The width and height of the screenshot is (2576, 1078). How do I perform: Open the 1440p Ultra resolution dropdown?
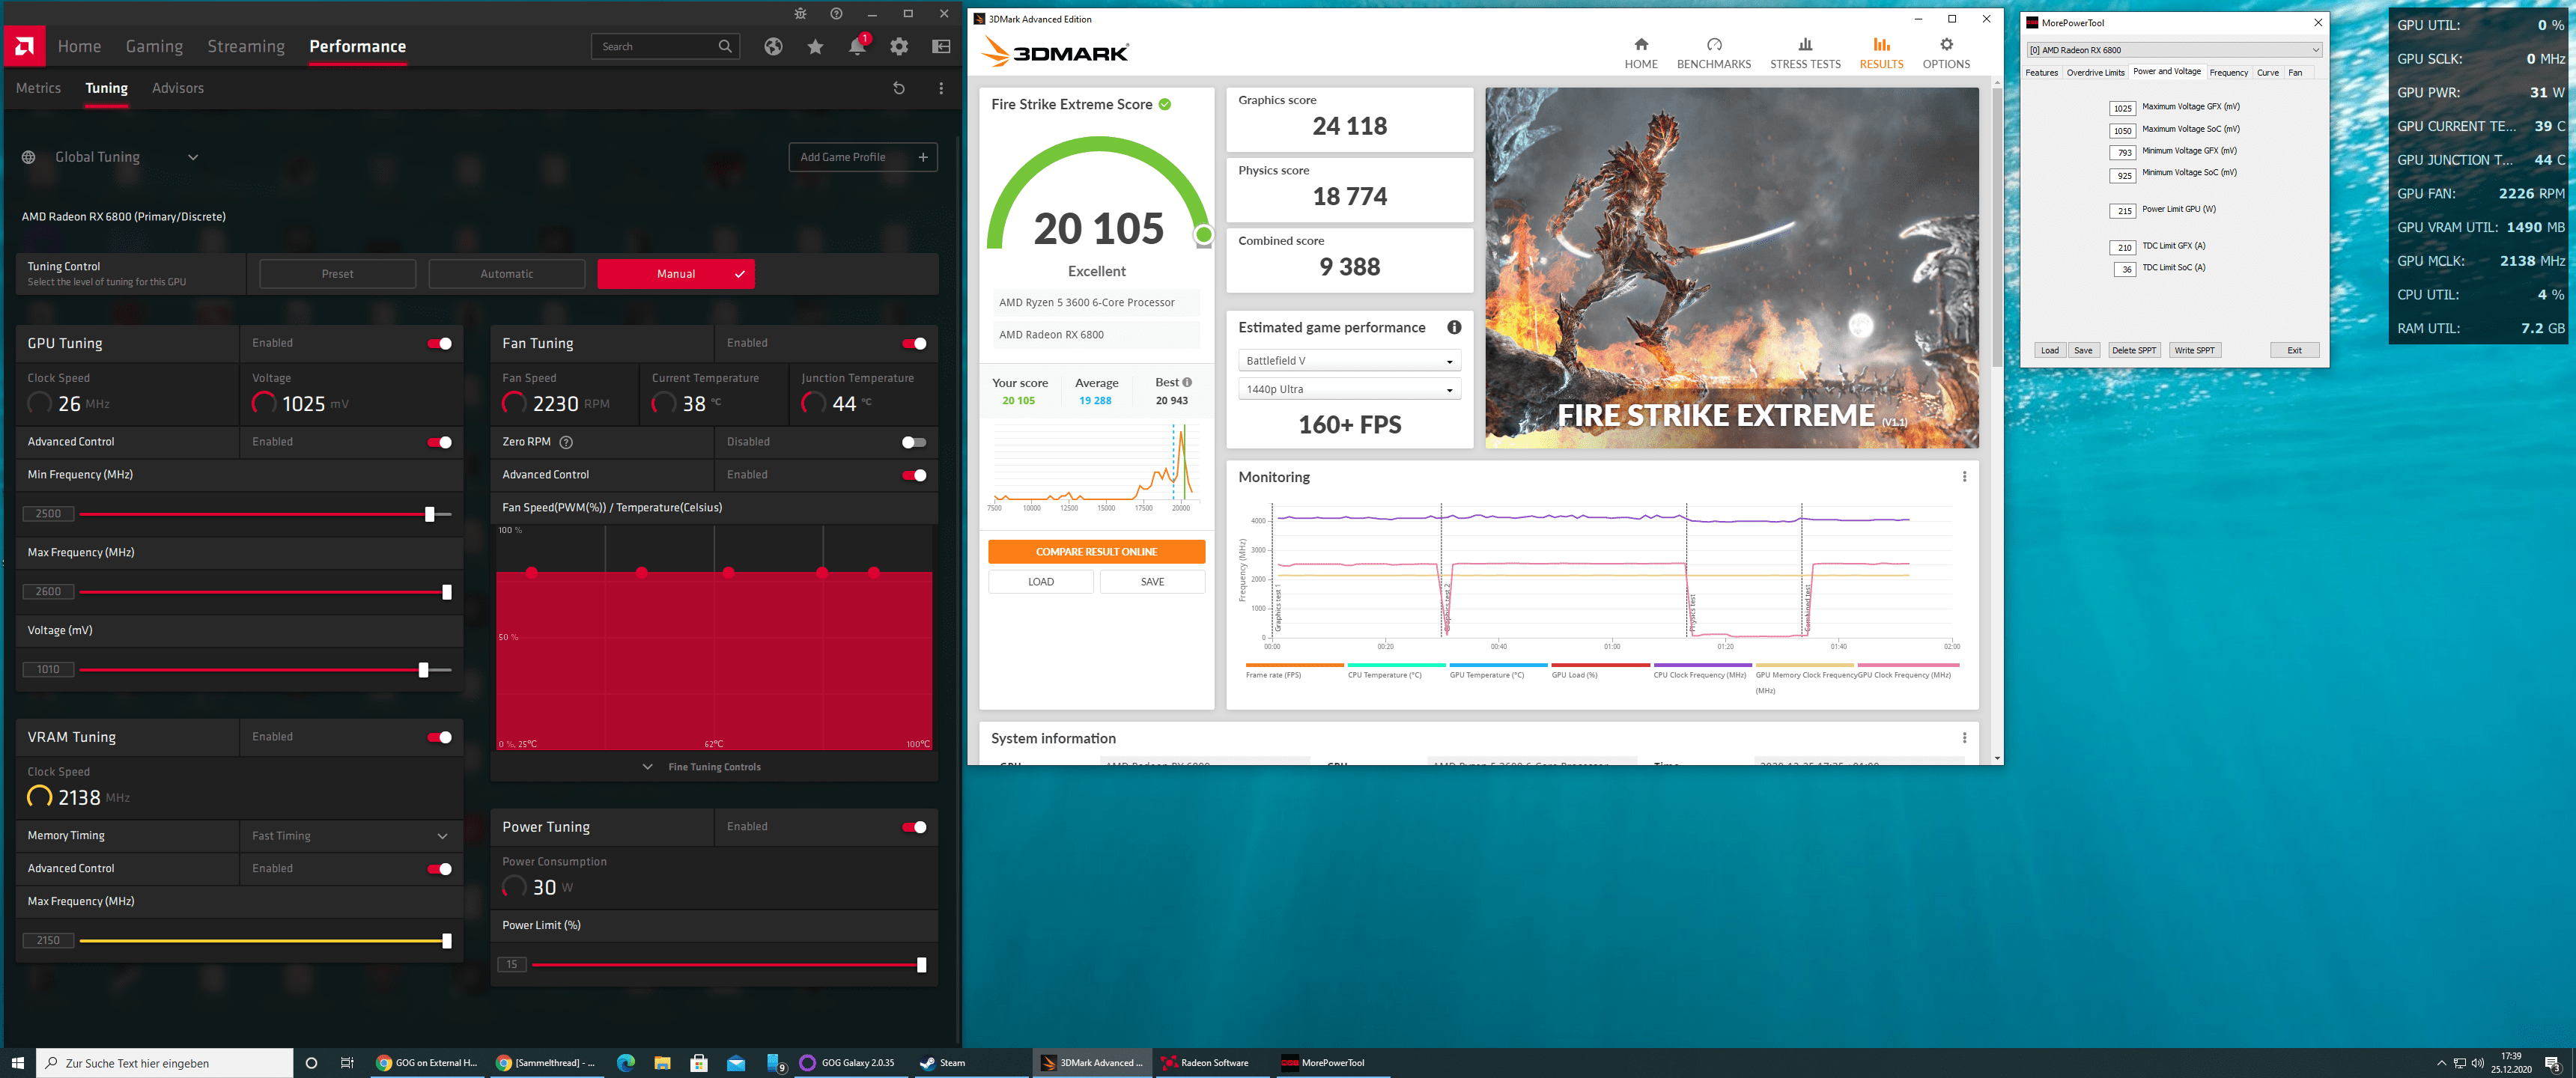1349,389
